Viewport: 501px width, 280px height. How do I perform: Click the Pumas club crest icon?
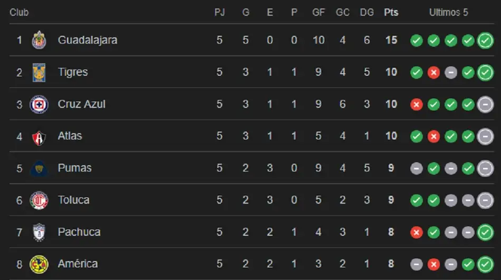pyautogui.click(x=39, y=168)
